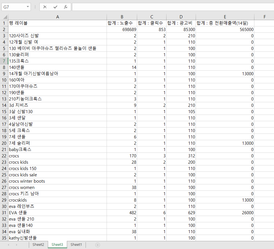Click the '합계 : 노출수' header cell

[x=122, y=23]
